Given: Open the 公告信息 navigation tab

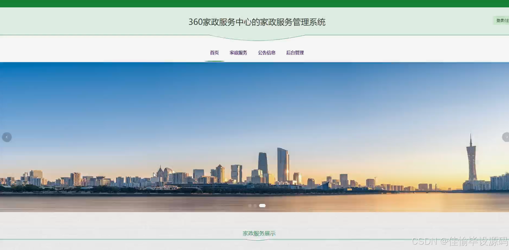Looking at the screenshot, I should pyautogui.click(x=267, y=53).
